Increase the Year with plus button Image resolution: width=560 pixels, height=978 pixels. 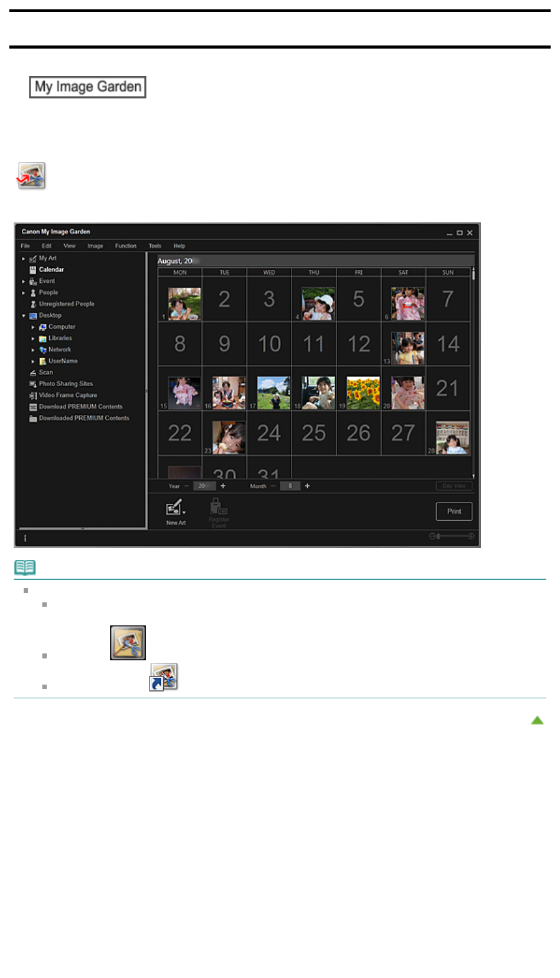pos(223,486)
